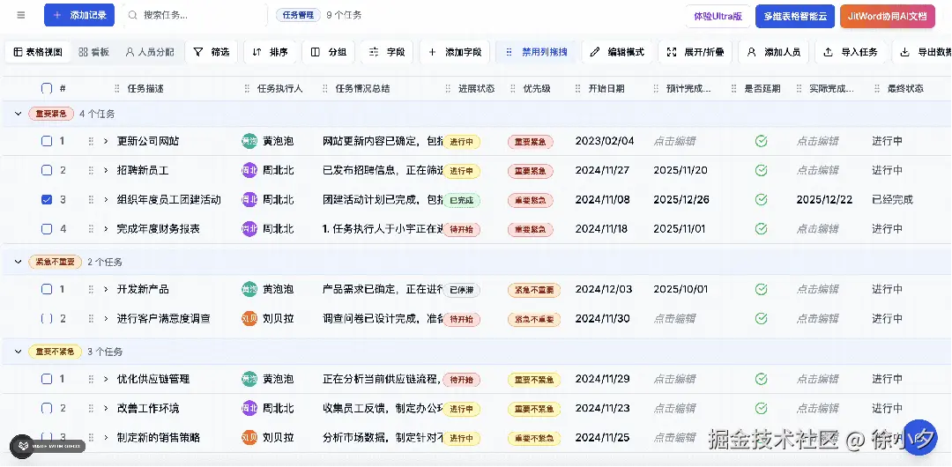Click 是否延期 check icon for 更新公司网站

click(762, 141)
